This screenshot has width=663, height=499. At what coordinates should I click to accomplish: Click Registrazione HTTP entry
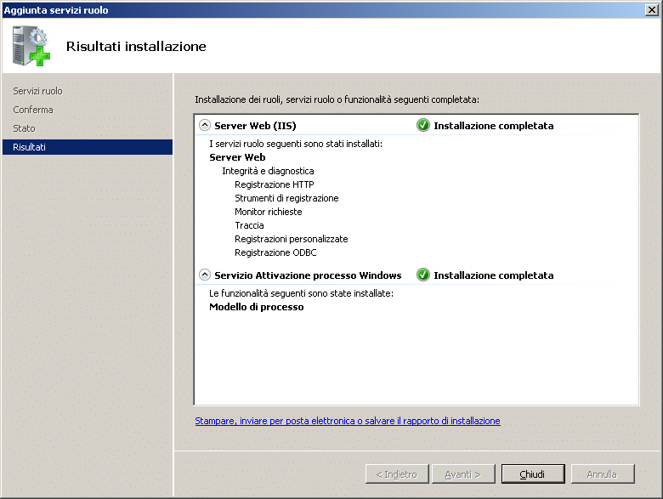click(x=275, y=184)
